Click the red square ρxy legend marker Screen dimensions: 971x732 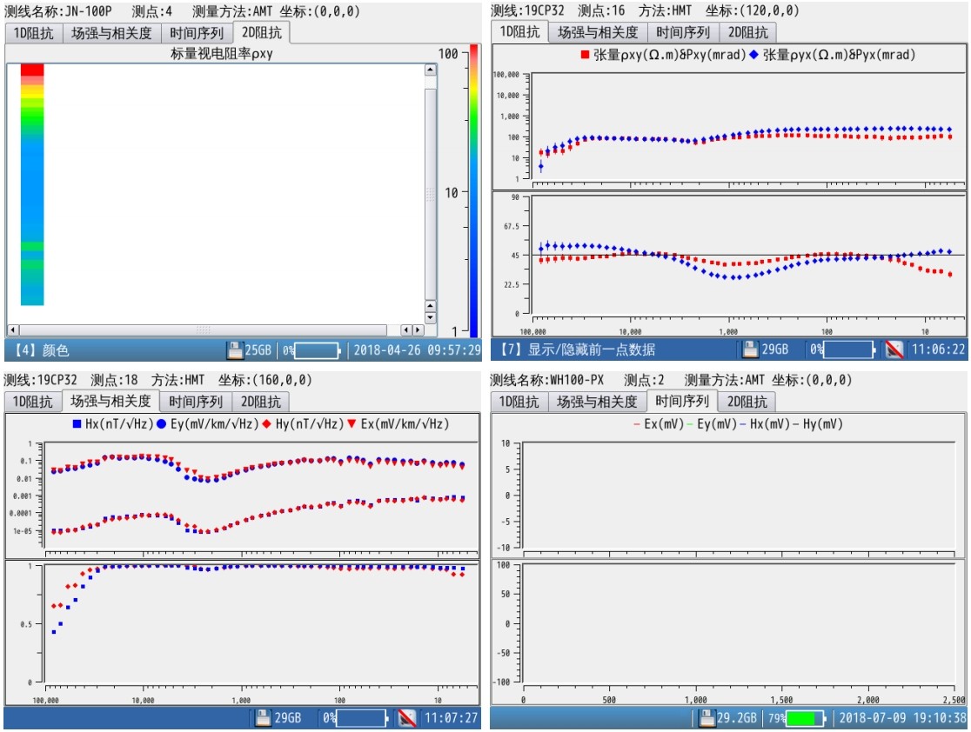pyautogui.click(x=585, y=55)
